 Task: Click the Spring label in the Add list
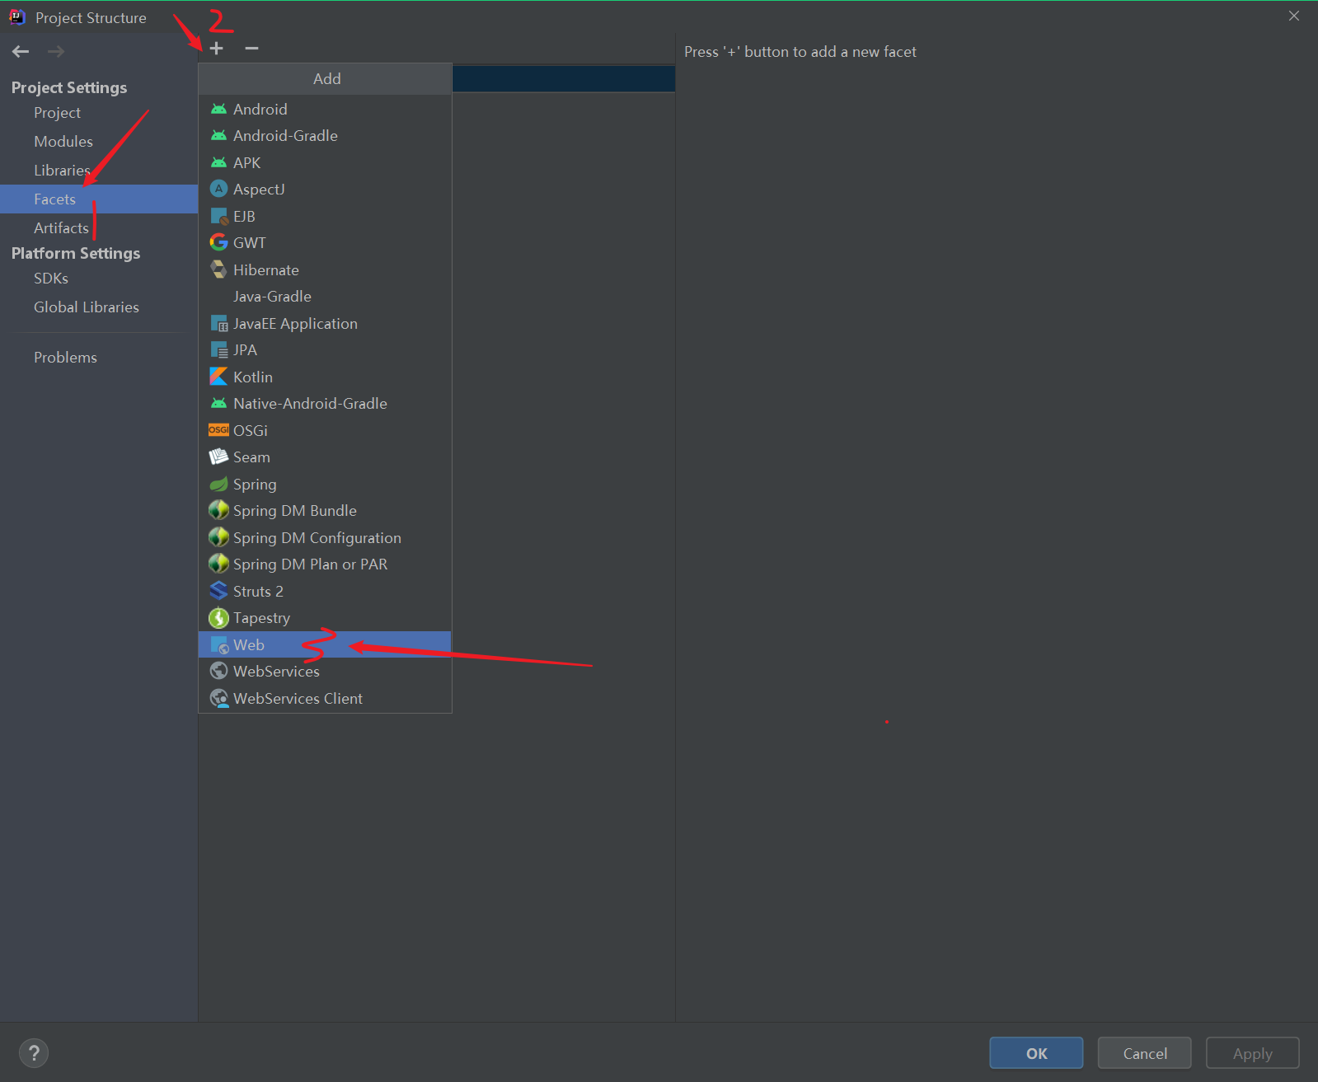coord(255,484)
